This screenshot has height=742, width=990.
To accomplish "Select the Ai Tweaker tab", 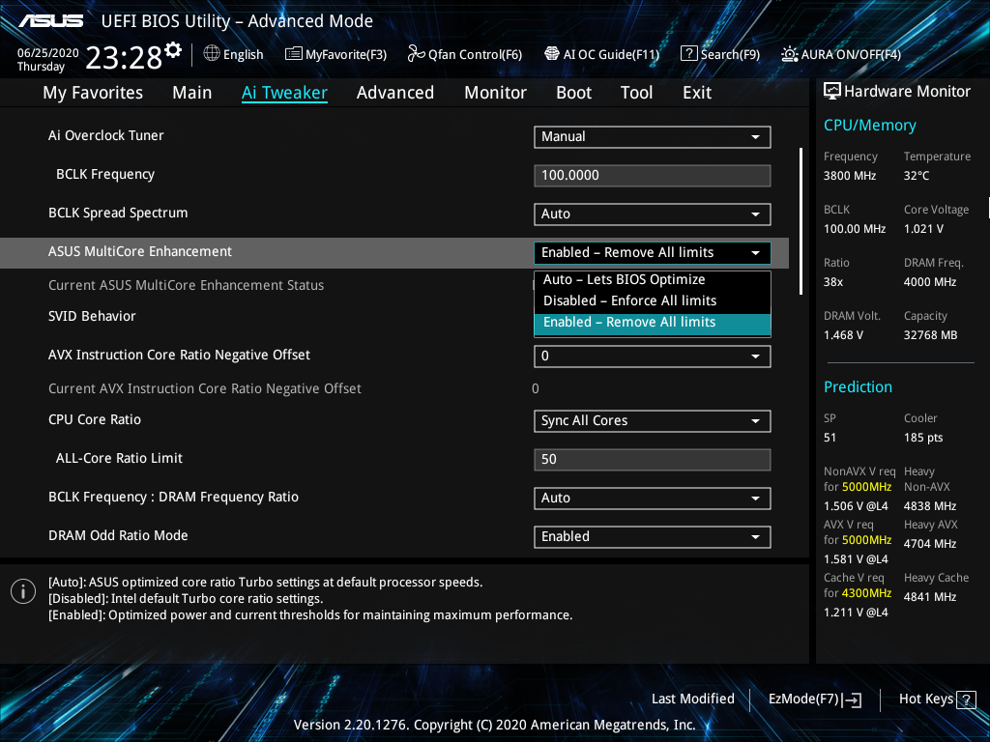I will pyautogui.click(x=284, y=93).
